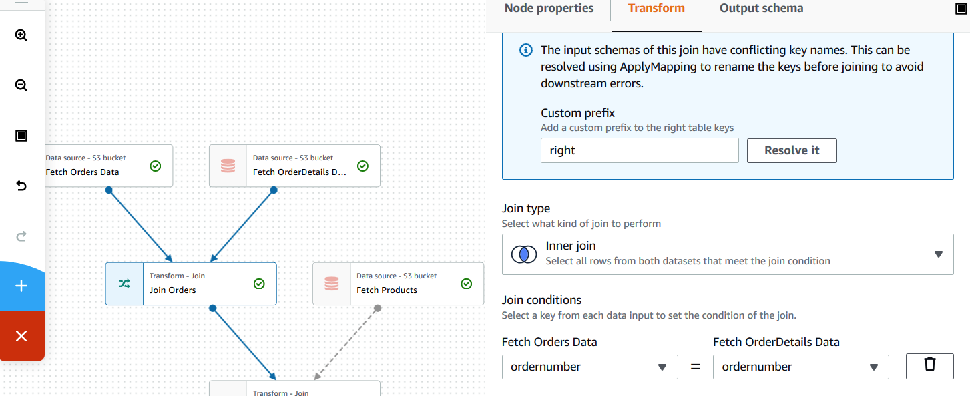The width and height of the screenshot is (970, 396).
Task: Click the red X close button
Action: (21, 336)
